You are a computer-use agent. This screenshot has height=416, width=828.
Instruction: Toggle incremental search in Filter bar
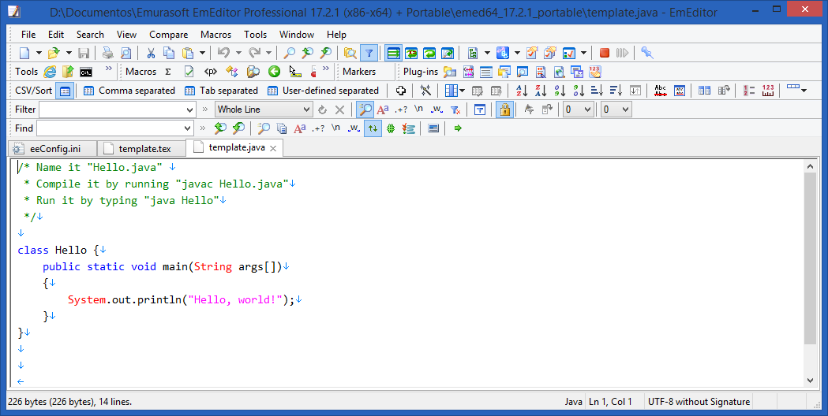[x=365, y=110]
